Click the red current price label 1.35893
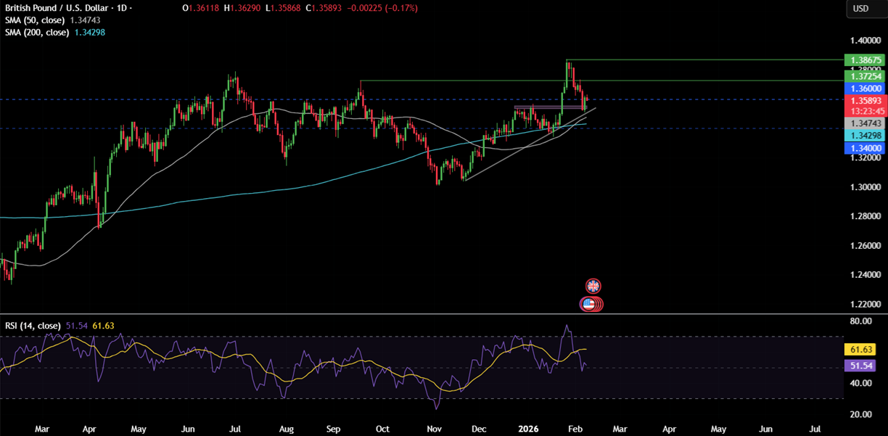 click(x=863, y=101)
